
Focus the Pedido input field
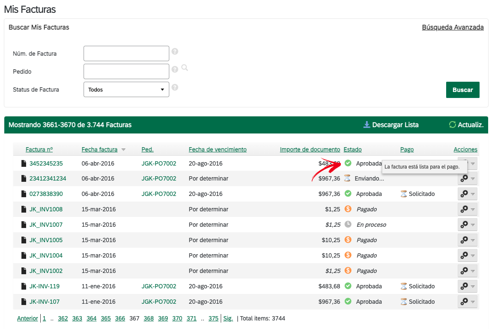tap(126, 71)
